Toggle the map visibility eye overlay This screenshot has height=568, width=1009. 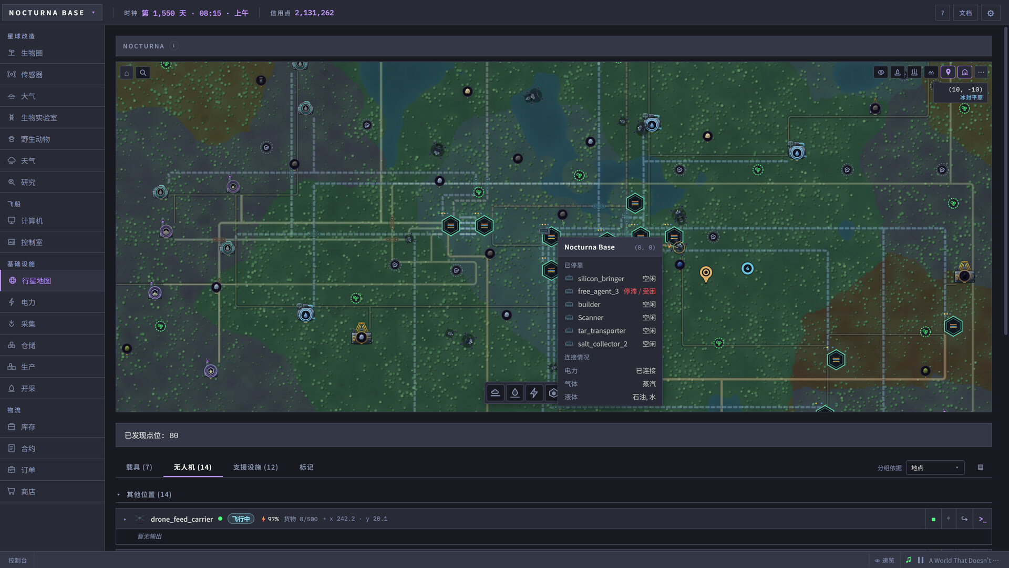point(881,73)
